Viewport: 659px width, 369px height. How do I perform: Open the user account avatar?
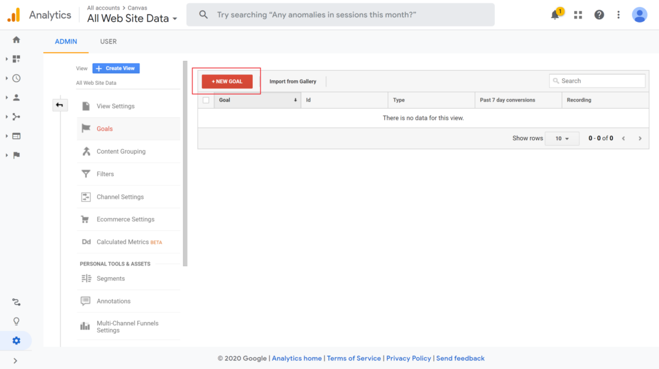pos(639,15)
